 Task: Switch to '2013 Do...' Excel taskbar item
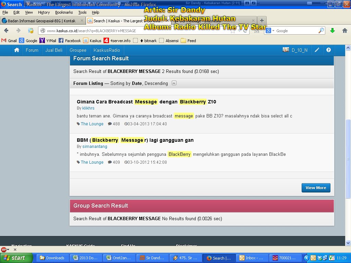[86, 258]
